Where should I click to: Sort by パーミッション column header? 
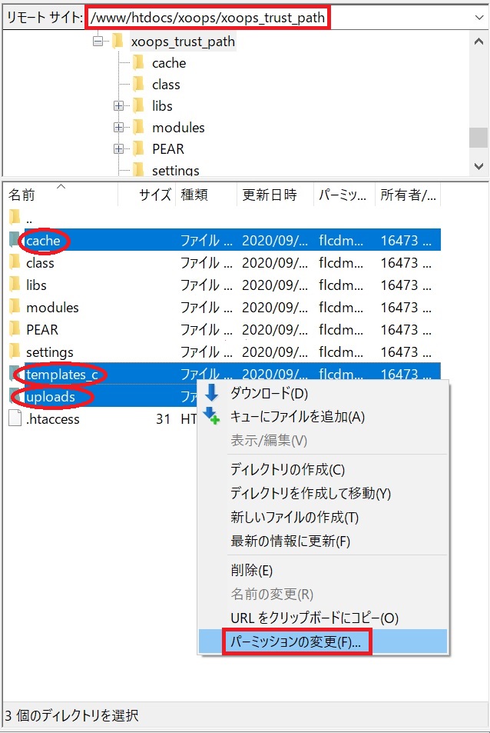(x=344, y=195)
